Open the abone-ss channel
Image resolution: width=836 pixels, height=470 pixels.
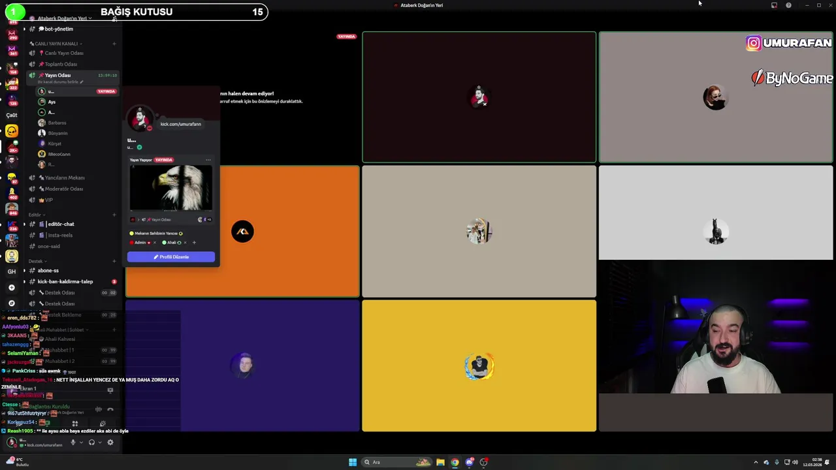72,270
